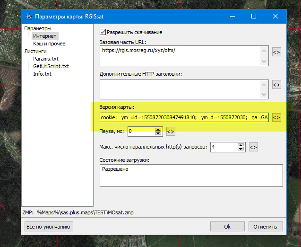
Task: Increase pause milliseconds with up arrow
Action: [x=158, y=129]
